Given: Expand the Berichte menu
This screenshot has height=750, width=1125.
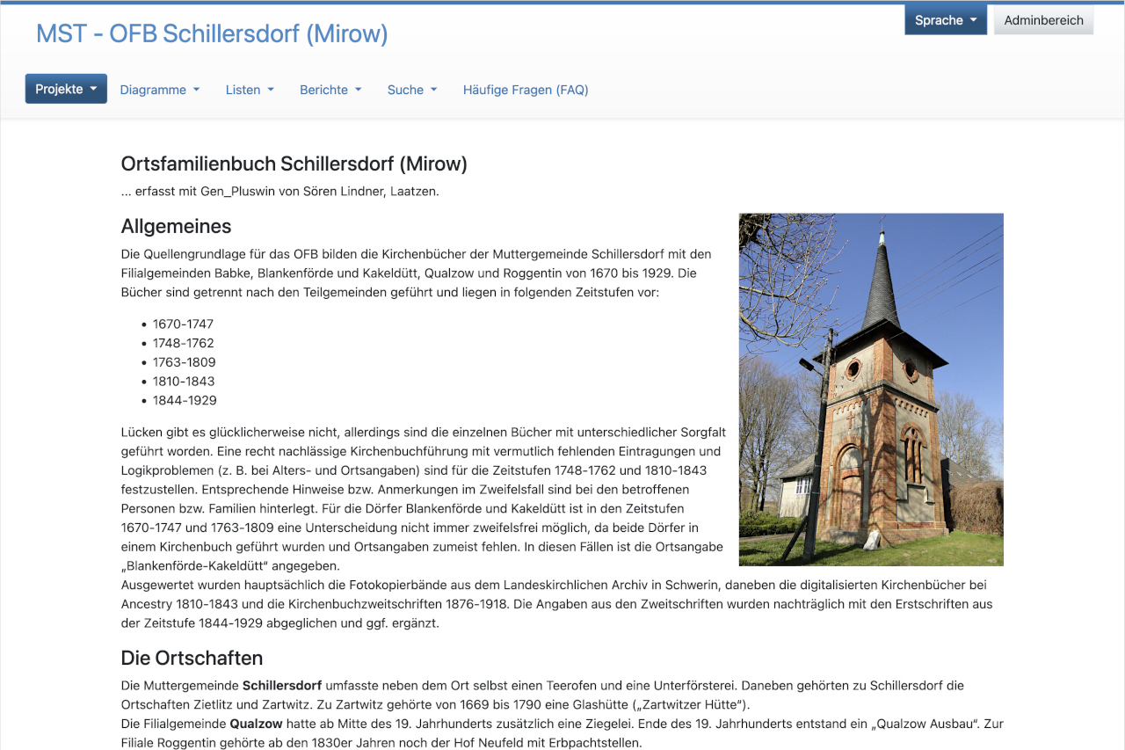Looking at the screenshot, I should (330, 90).
